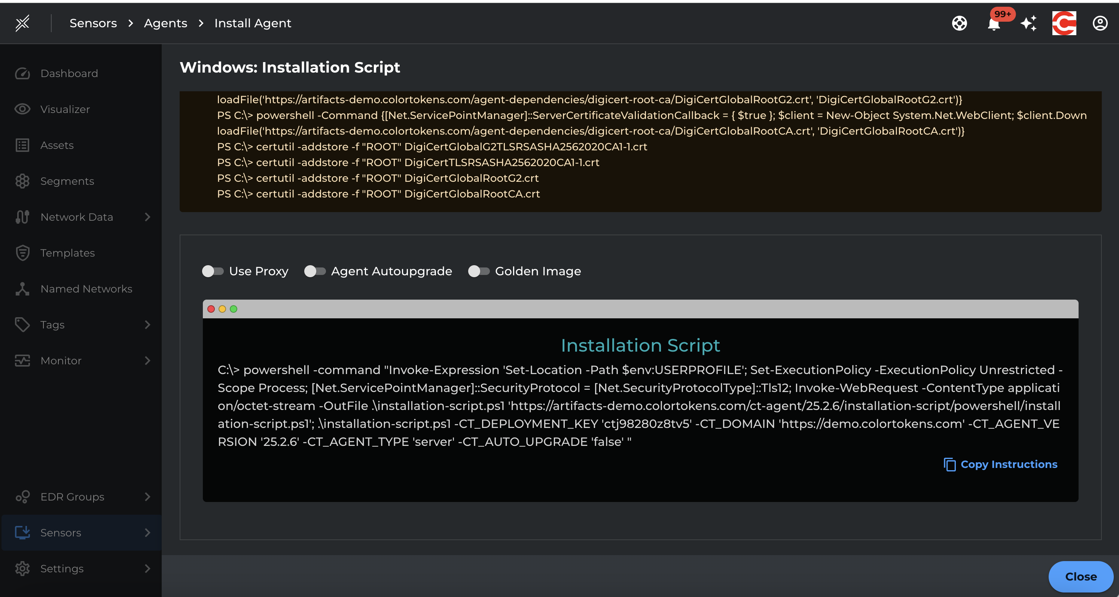Open the user account profile icon
1119x597 pixels.
click(1100, 23)
